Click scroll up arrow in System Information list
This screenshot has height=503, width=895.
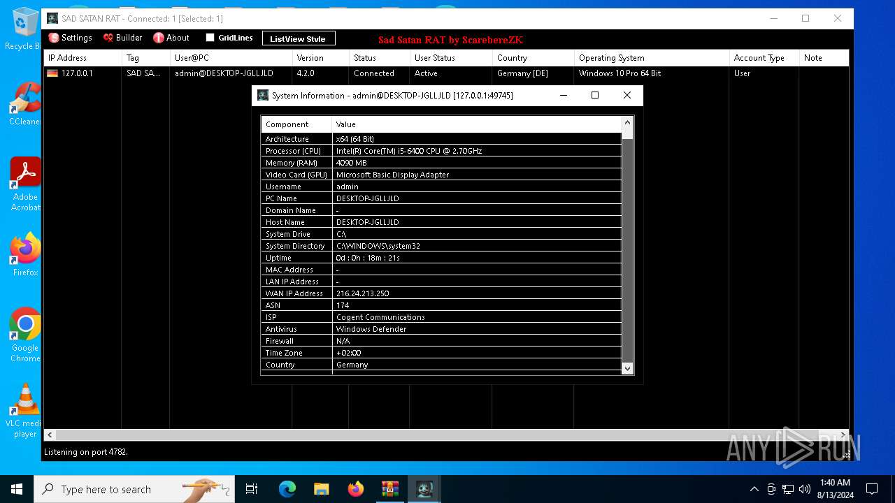click(x=627, y=123)
